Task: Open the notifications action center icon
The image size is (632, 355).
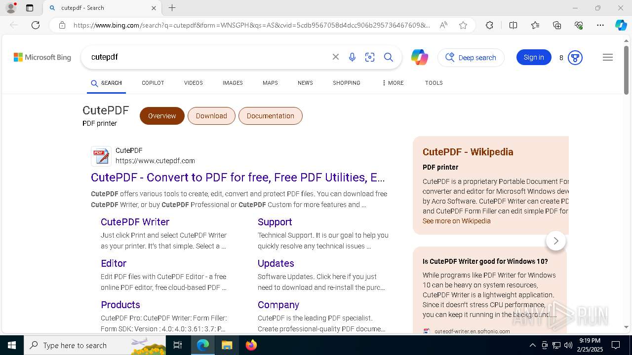Action: click(616, 345)
